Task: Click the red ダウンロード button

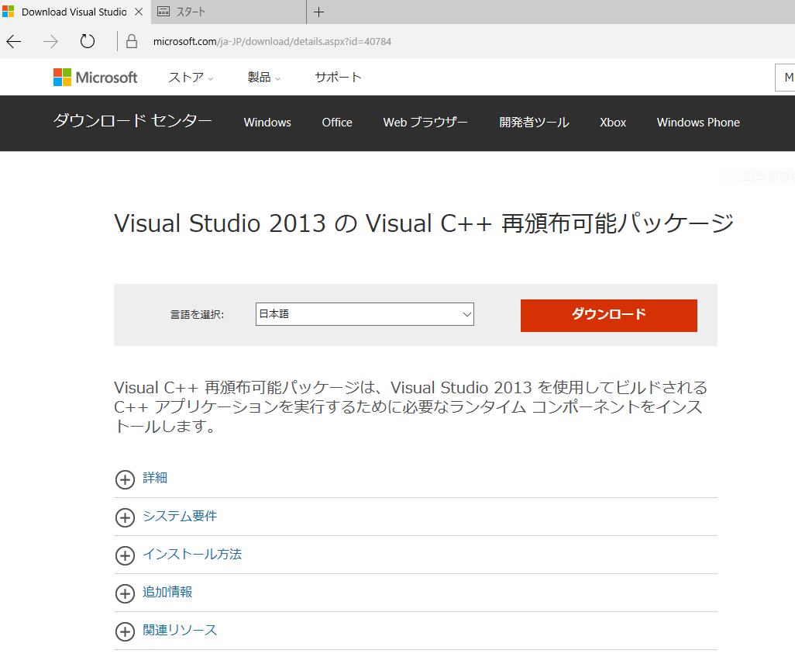Action: pyautogui.click(x=608, y=315)
